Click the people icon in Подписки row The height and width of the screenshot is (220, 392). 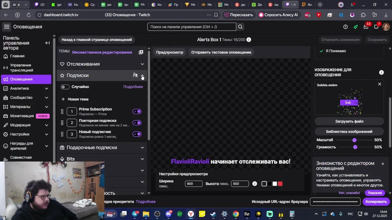pyautogui.click(x=135, y=75)
